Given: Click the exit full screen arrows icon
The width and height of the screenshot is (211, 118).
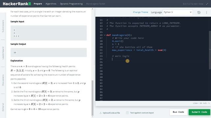Looking at the screenshot, I should pyautogui.click(x=207, y=4).
